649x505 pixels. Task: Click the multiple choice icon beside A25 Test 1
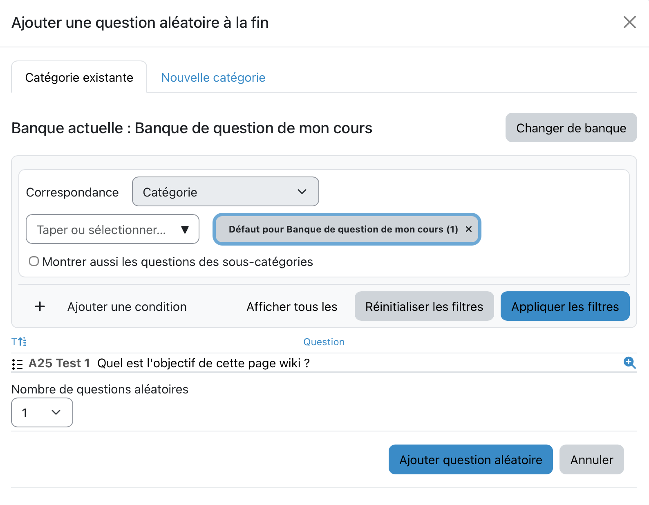pyautogui.click(x=18, y=364)
